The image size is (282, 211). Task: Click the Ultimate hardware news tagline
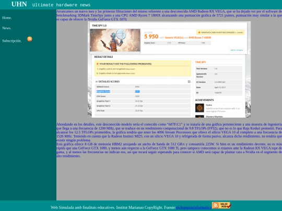(x=61, y=5)
